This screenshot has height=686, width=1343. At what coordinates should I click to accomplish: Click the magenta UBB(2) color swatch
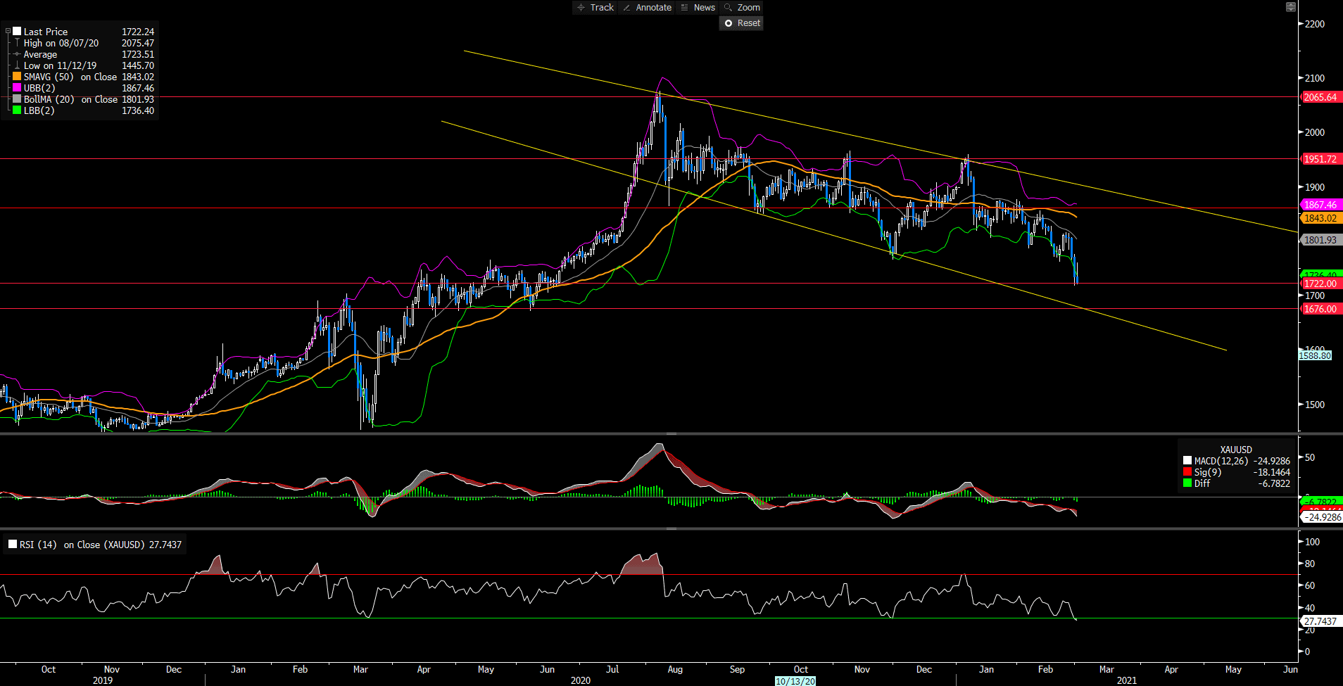pos(17,88)
